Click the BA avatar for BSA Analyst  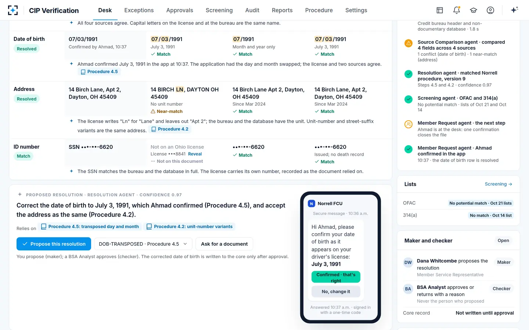pyautogui.click(x=408, y=289)
